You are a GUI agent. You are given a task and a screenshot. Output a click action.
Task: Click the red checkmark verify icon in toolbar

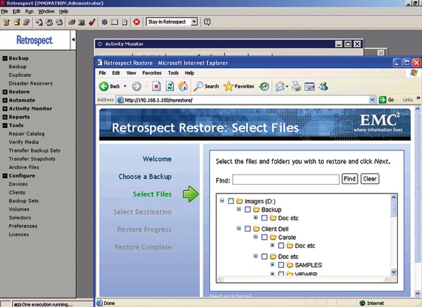tap(92, 22)
